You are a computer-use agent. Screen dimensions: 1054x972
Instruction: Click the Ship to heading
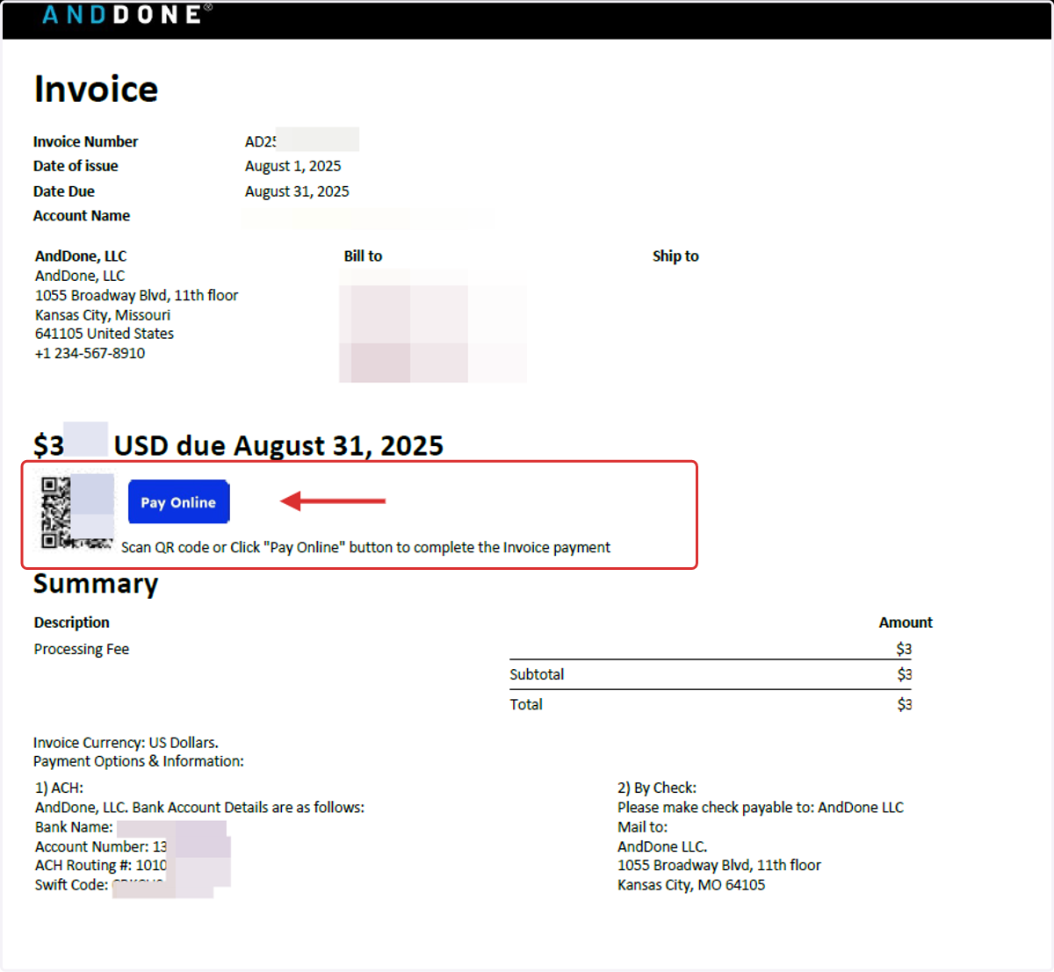pos(675,256)
